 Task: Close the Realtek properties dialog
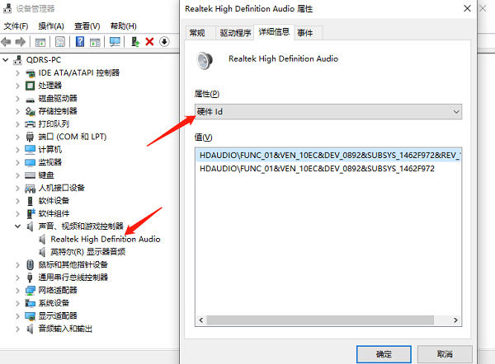tap(467, 8)
